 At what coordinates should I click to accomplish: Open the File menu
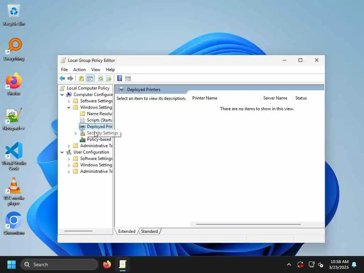[x=64, y=70]
